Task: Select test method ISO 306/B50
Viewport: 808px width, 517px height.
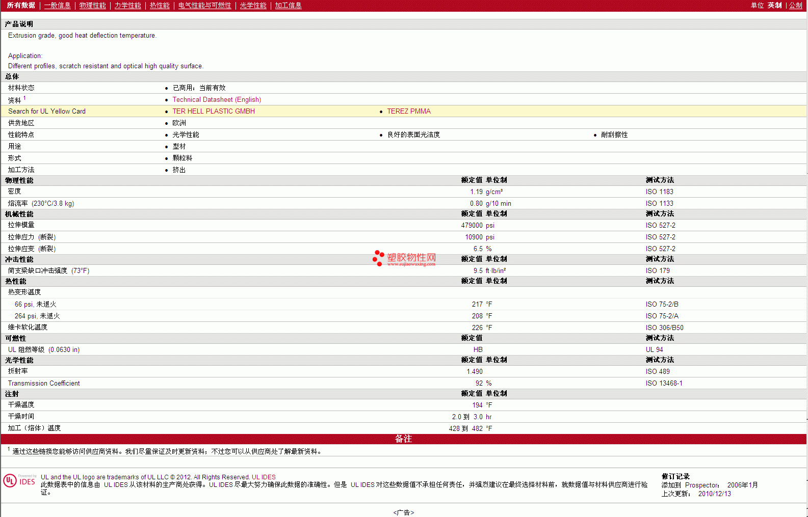Action: pyautogui.click(x=665, y=328)
